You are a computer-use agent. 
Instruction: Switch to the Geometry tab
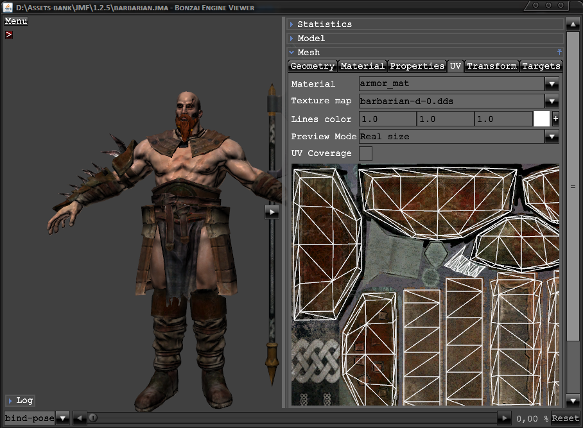click(312, 66)
